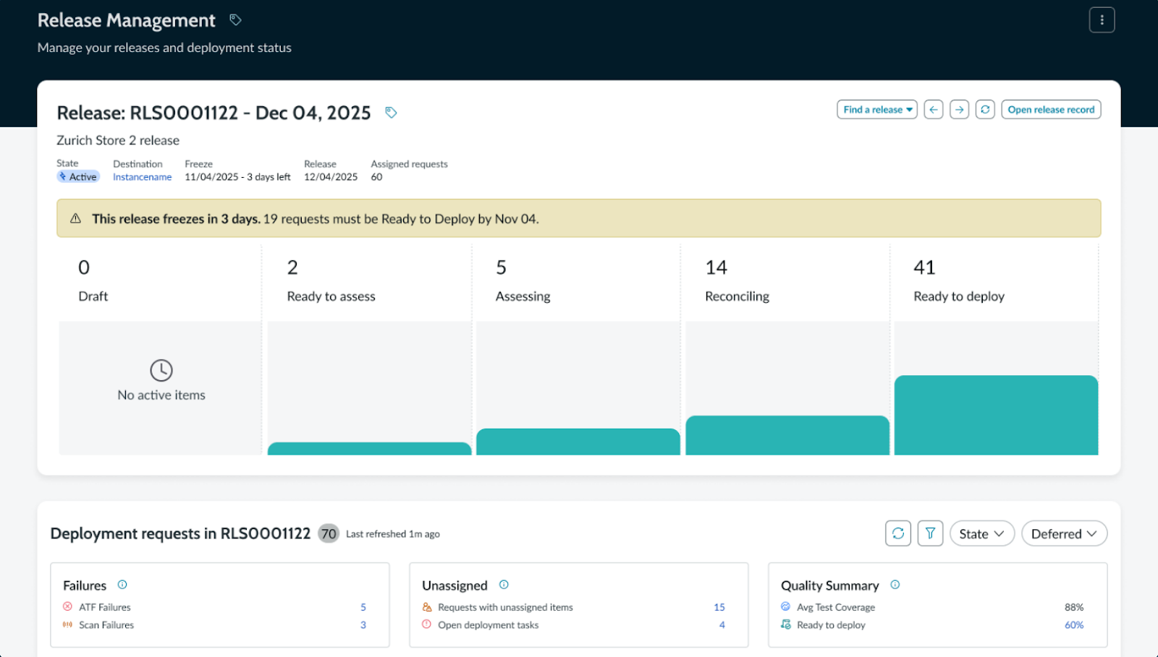This screenshot has height=657, width=1158.
Task: Expand the Find a release dropdown
Action: (x=876, y=110)
